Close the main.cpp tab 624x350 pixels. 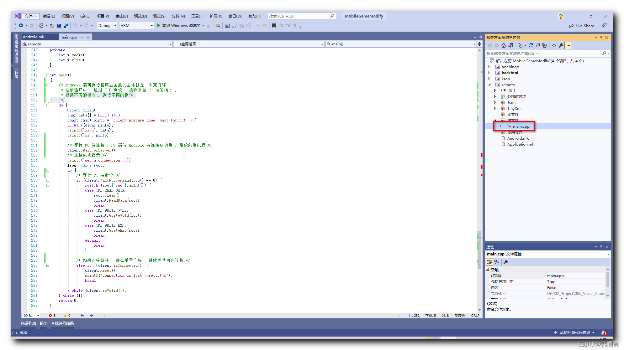tap(88, 37)
